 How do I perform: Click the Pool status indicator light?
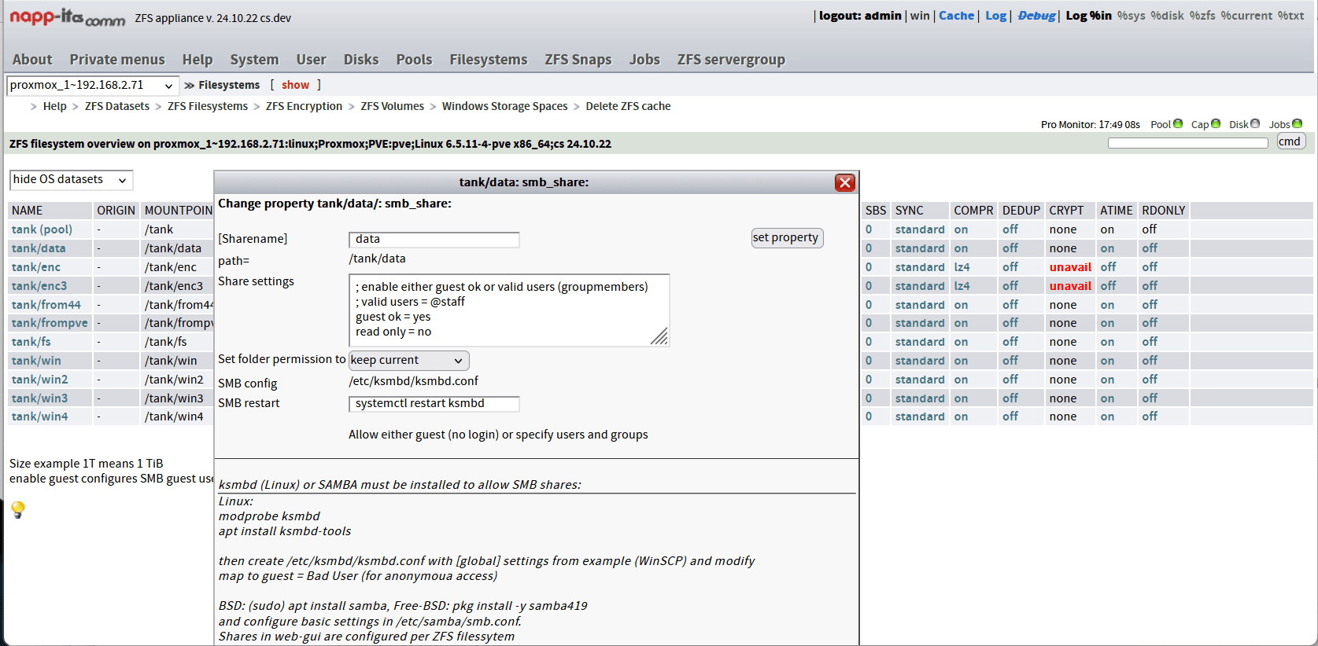pyautogui.click(x=1178, y=123)
